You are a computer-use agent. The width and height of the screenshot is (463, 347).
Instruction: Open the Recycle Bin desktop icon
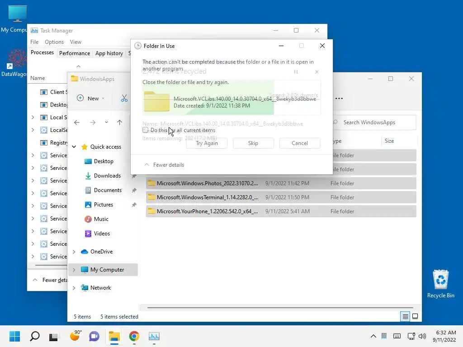click(440, 284)
